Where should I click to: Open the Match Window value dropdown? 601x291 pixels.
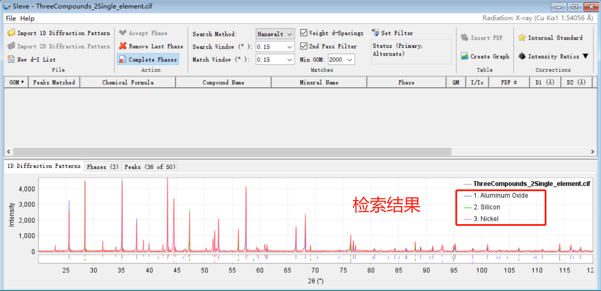[290, 60]
